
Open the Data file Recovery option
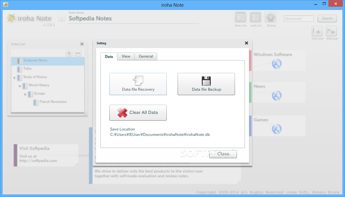[138, 84]
